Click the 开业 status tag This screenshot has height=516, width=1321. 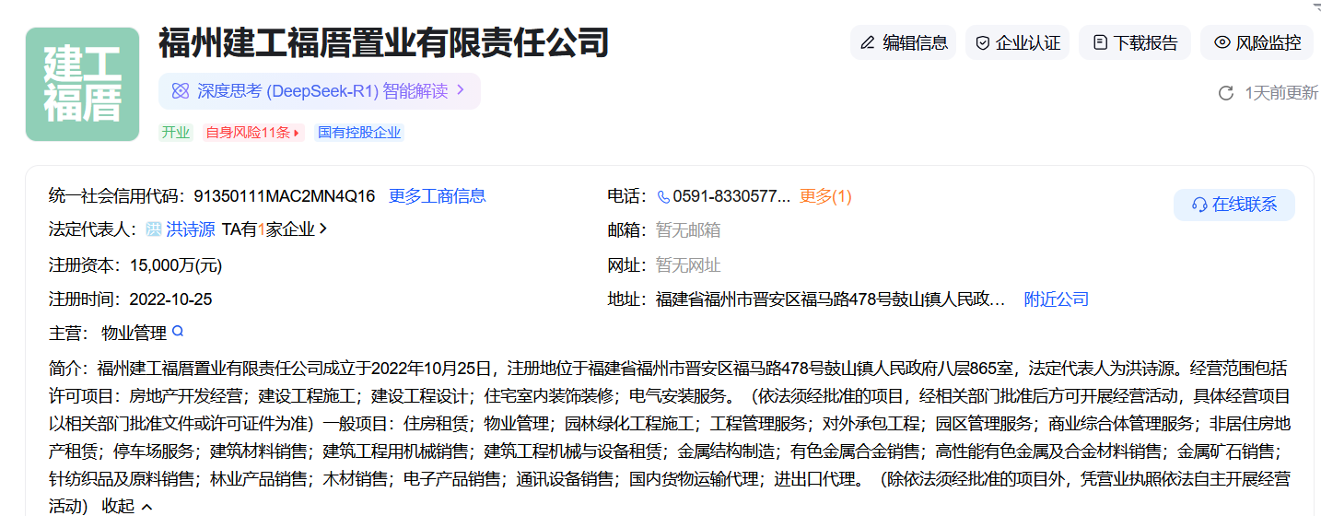(x=175, y=133)
